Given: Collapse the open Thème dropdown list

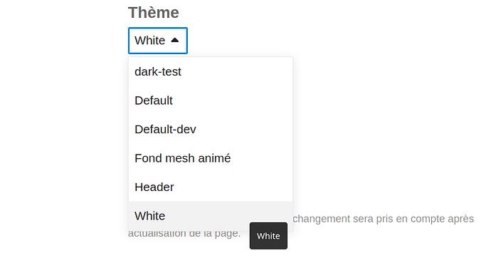Looking at the screenshot, I should pyautogui.click(x=158, y=41).
